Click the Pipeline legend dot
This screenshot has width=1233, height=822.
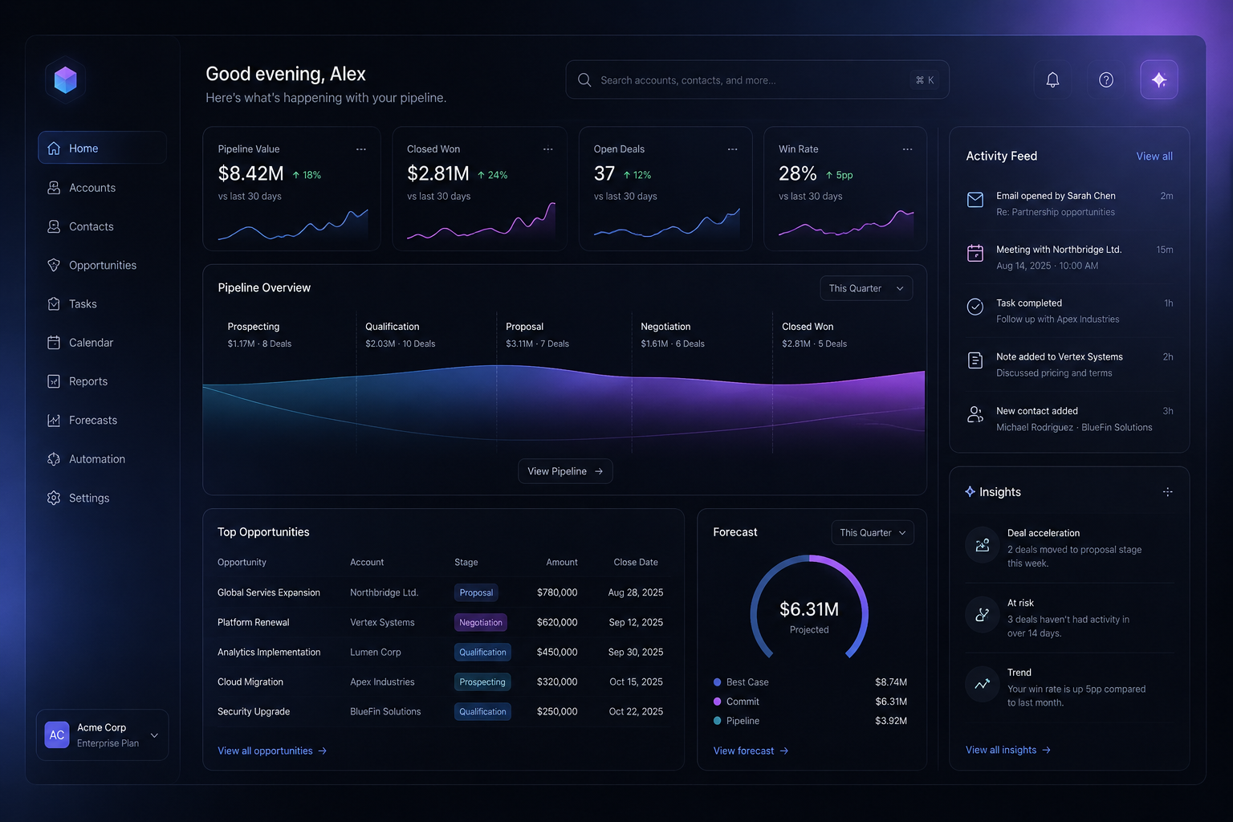tap(718, 721)
